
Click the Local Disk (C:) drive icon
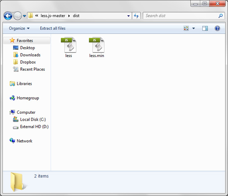tap(16, 119)
